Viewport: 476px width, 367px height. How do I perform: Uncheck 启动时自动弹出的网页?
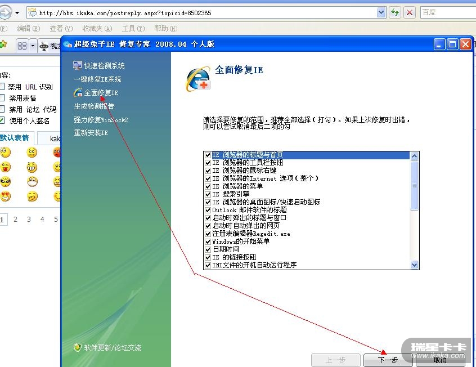tap(208, 226)
